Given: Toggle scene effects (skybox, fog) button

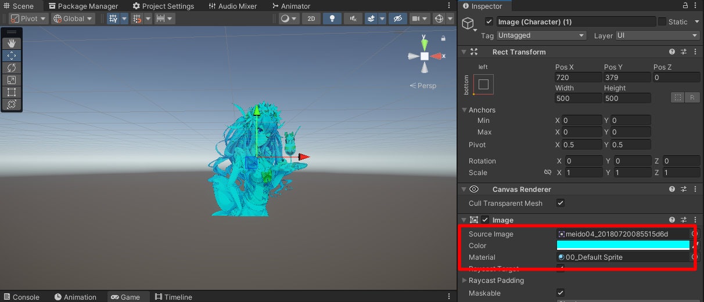Looking at the screenshot, I should tap(372, 19).
